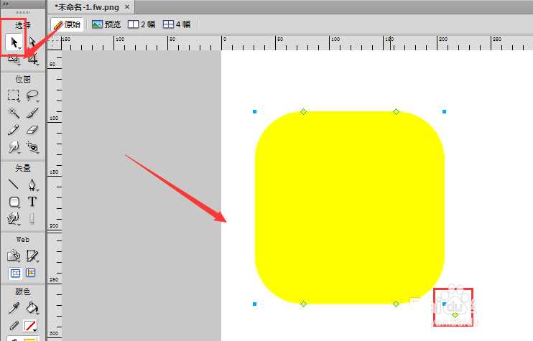Screen dimensions: 533x341
Task: Click the yellow rounded rectangle on canvas
Action: point(349,207)
